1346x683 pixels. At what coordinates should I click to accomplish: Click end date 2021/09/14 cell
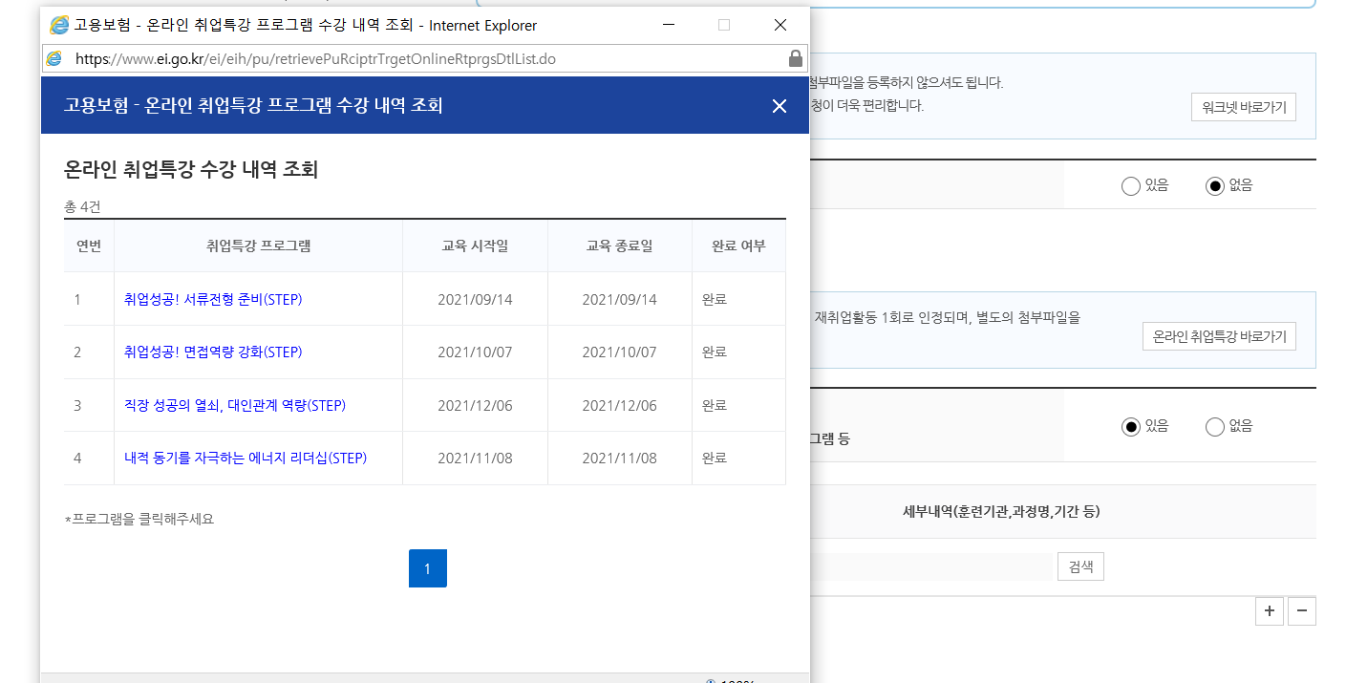point(619,299)
